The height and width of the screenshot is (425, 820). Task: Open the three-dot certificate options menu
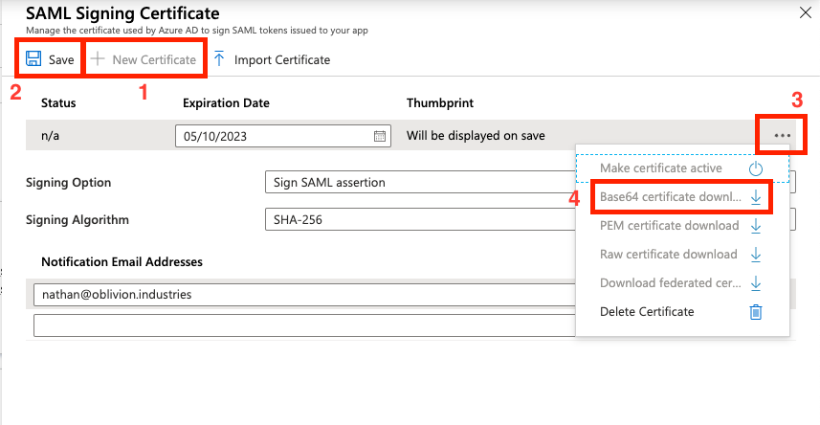(x=783, y=136)
